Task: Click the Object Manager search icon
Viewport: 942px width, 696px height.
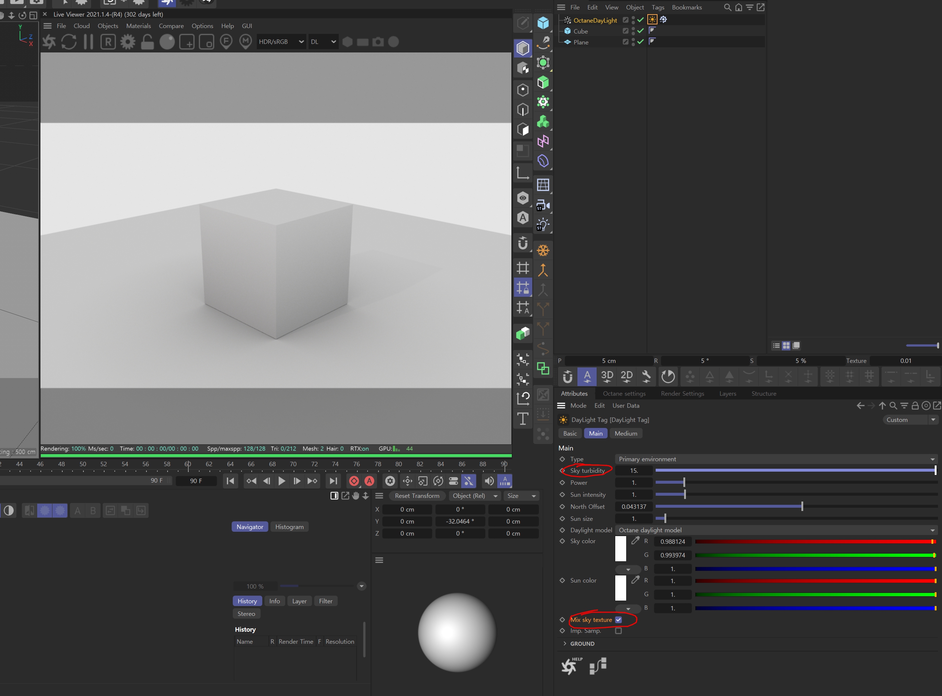Action: (727, 7)
